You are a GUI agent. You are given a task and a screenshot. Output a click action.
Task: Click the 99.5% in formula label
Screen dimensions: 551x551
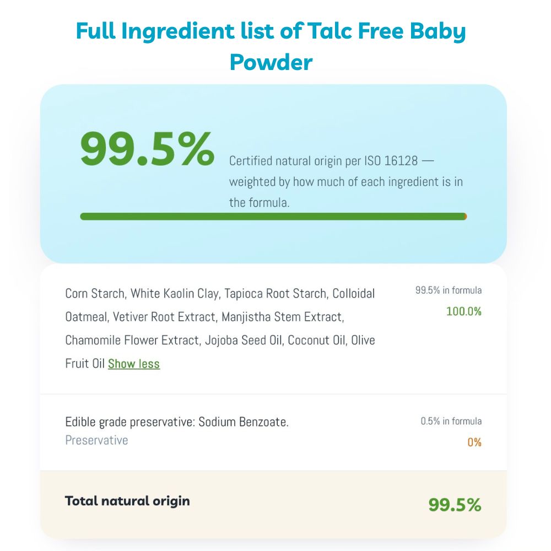click(449, 290)
